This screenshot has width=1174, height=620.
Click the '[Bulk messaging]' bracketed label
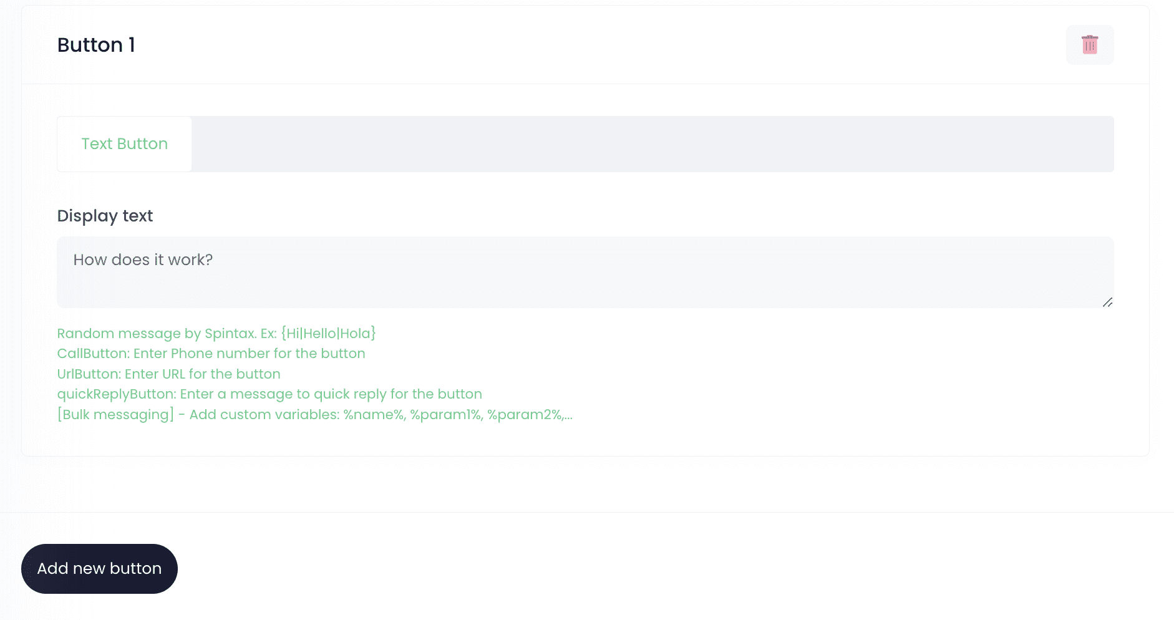(x=115, y=415)
